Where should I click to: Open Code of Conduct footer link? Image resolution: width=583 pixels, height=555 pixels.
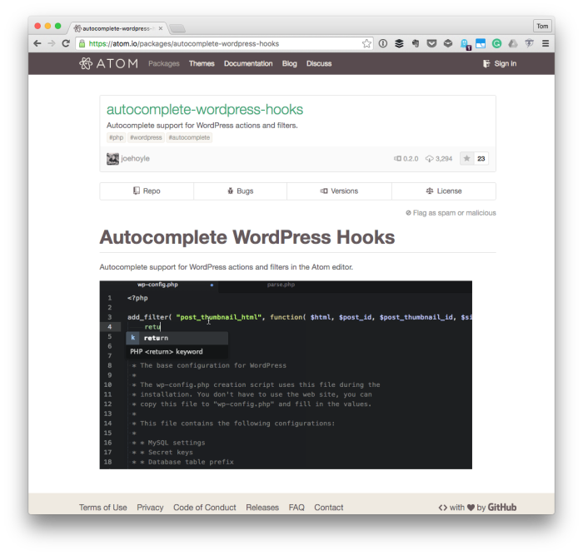pyautogui.click(x=205, y=508)
